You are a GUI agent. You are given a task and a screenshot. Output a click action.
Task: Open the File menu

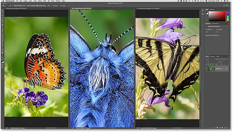pos(17,1)
